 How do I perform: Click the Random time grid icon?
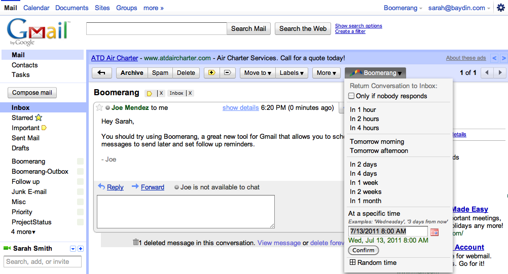point(352,262)
